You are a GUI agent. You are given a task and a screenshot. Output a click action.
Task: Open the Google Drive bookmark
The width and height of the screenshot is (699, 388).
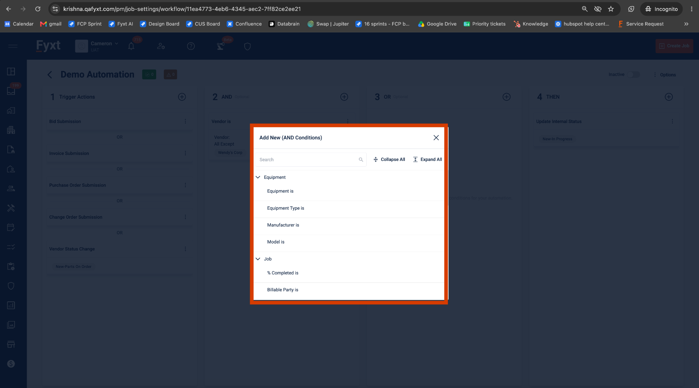coord(437,24)
